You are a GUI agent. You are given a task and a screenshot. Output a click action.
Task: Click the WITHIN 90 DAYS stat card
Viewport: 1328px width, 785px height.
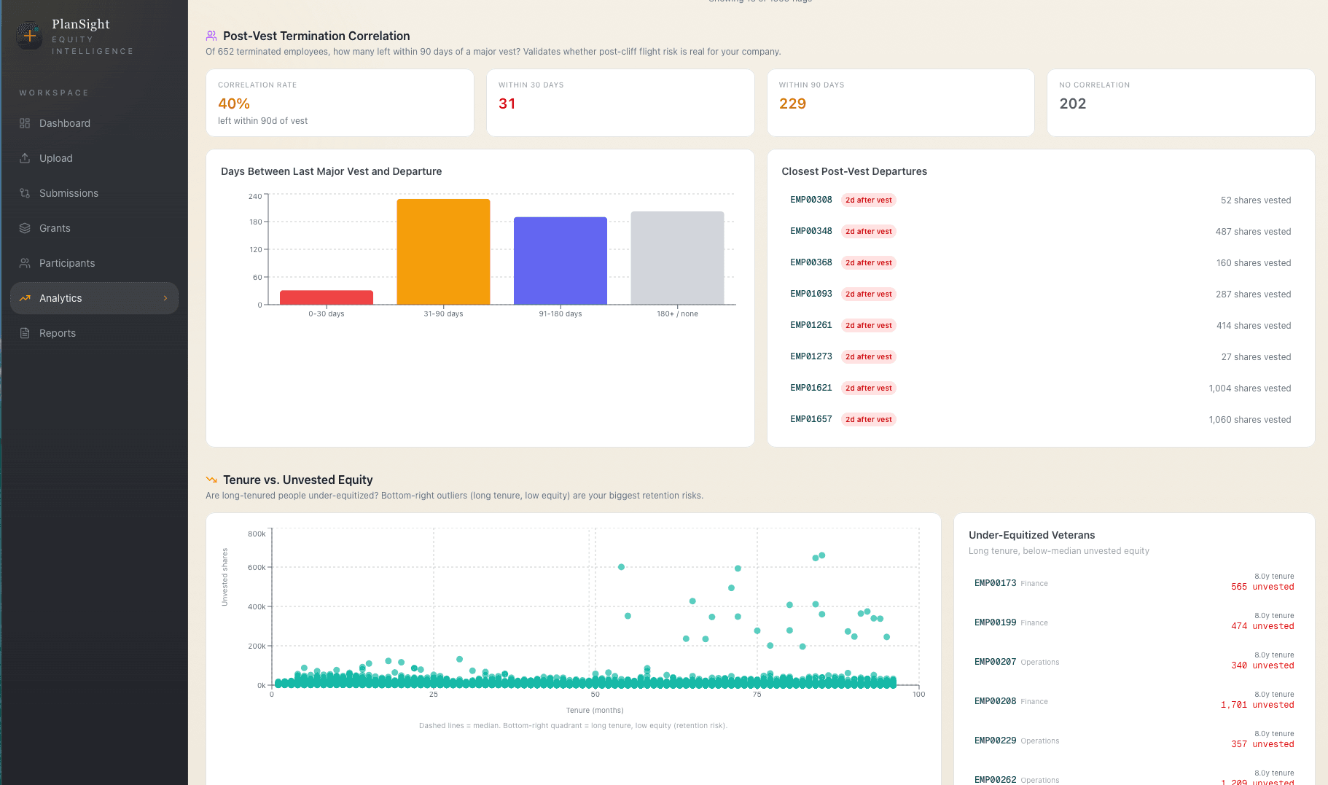pos(900,103)
